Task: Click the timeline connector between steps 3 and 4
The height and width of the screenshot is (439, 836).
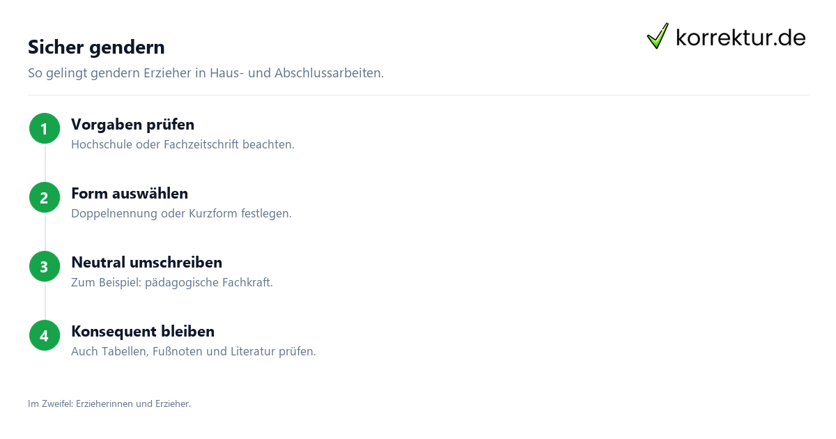Action: coord(45,301)
